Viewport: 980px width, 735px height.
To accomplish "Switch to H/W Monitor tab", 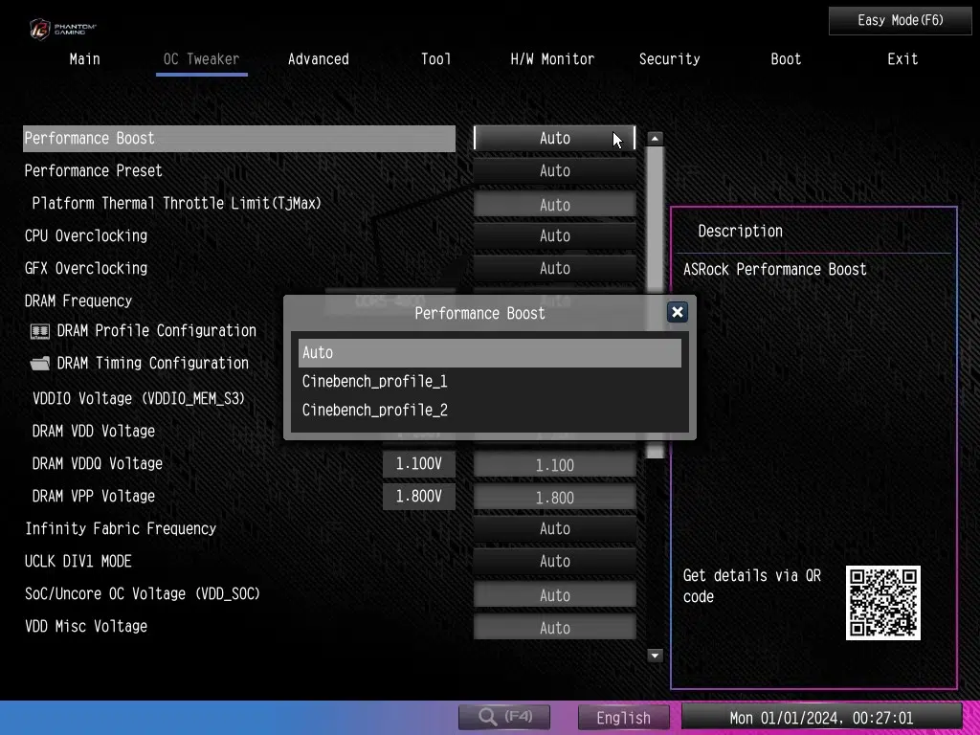I will click(x=552, y=59).
